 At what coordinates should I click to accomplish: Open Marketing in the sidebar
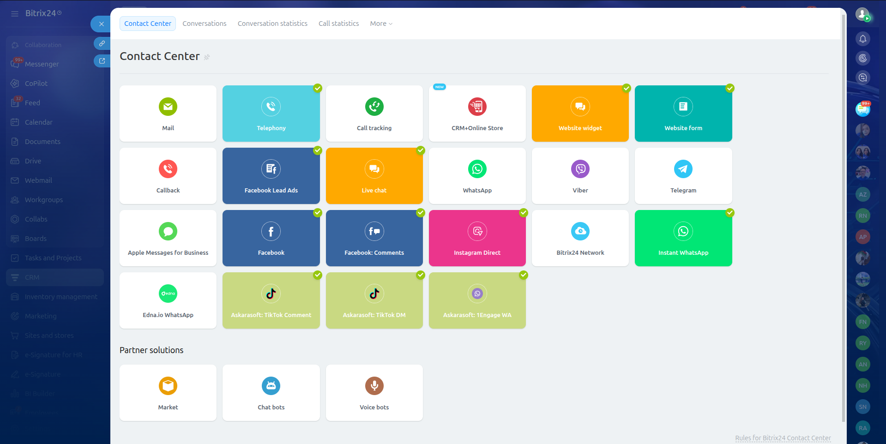tap(55, 316)
